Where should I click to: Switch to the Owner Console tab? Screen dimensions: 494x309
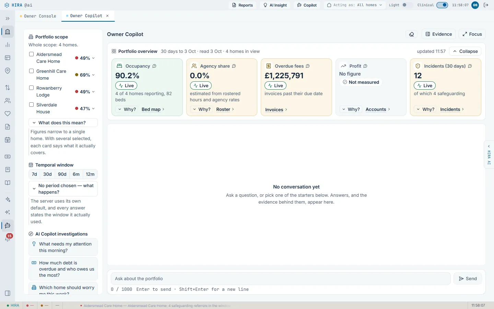tap(38, 16)
